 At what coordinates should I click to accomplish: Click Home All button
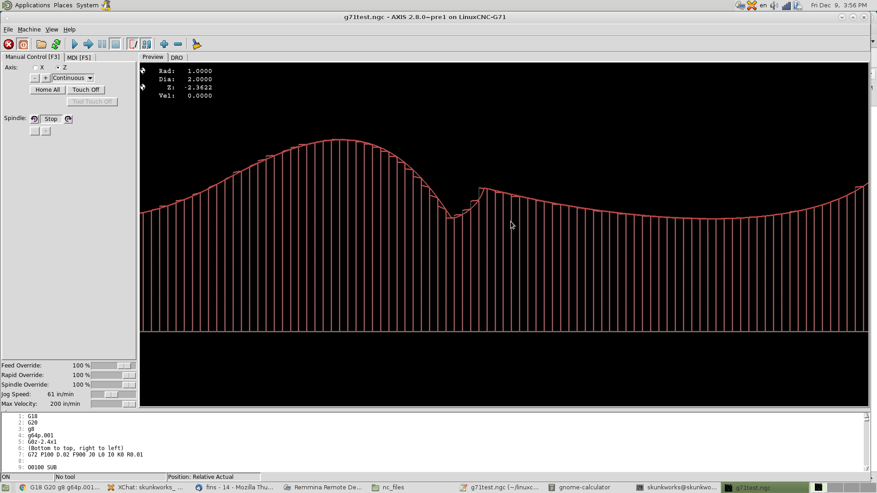coord(48,90)
